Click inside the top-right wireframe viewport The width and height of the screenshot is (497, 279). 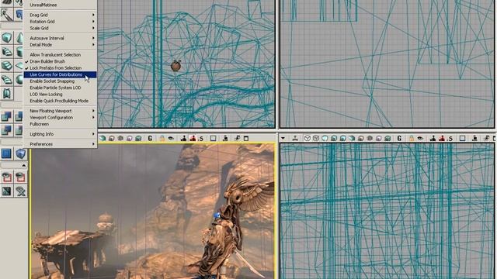point(387,64)
